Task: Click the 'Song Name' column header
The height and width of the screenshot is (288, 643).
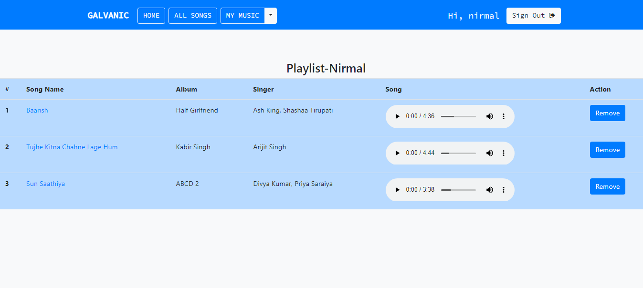Action: (45, 89)
